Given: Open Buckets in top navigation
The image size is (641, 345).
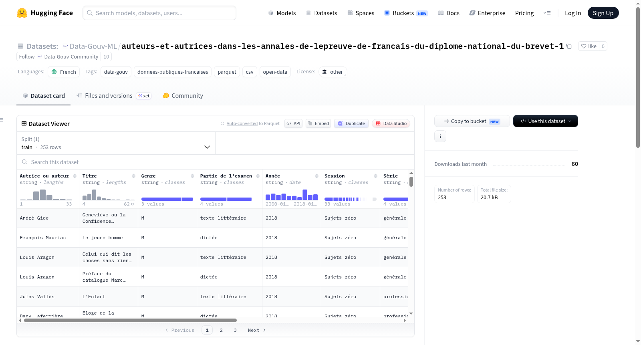Looking at the screenshot, I should pyautogui.click(x=406, y=13).
